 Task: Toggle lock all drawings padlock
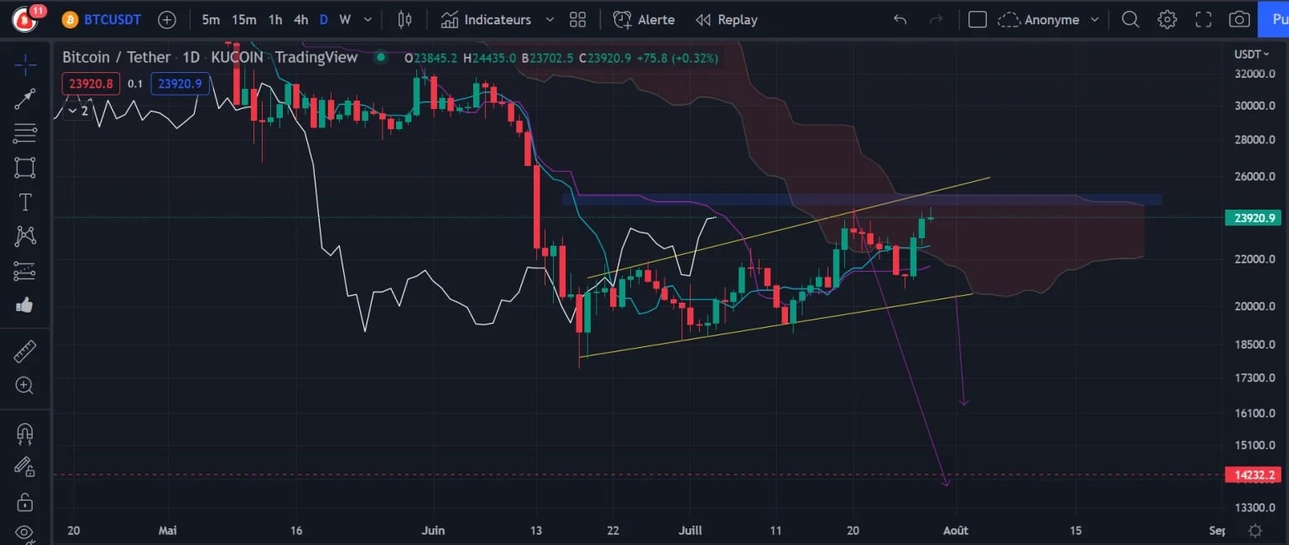(x=25, y=502)
